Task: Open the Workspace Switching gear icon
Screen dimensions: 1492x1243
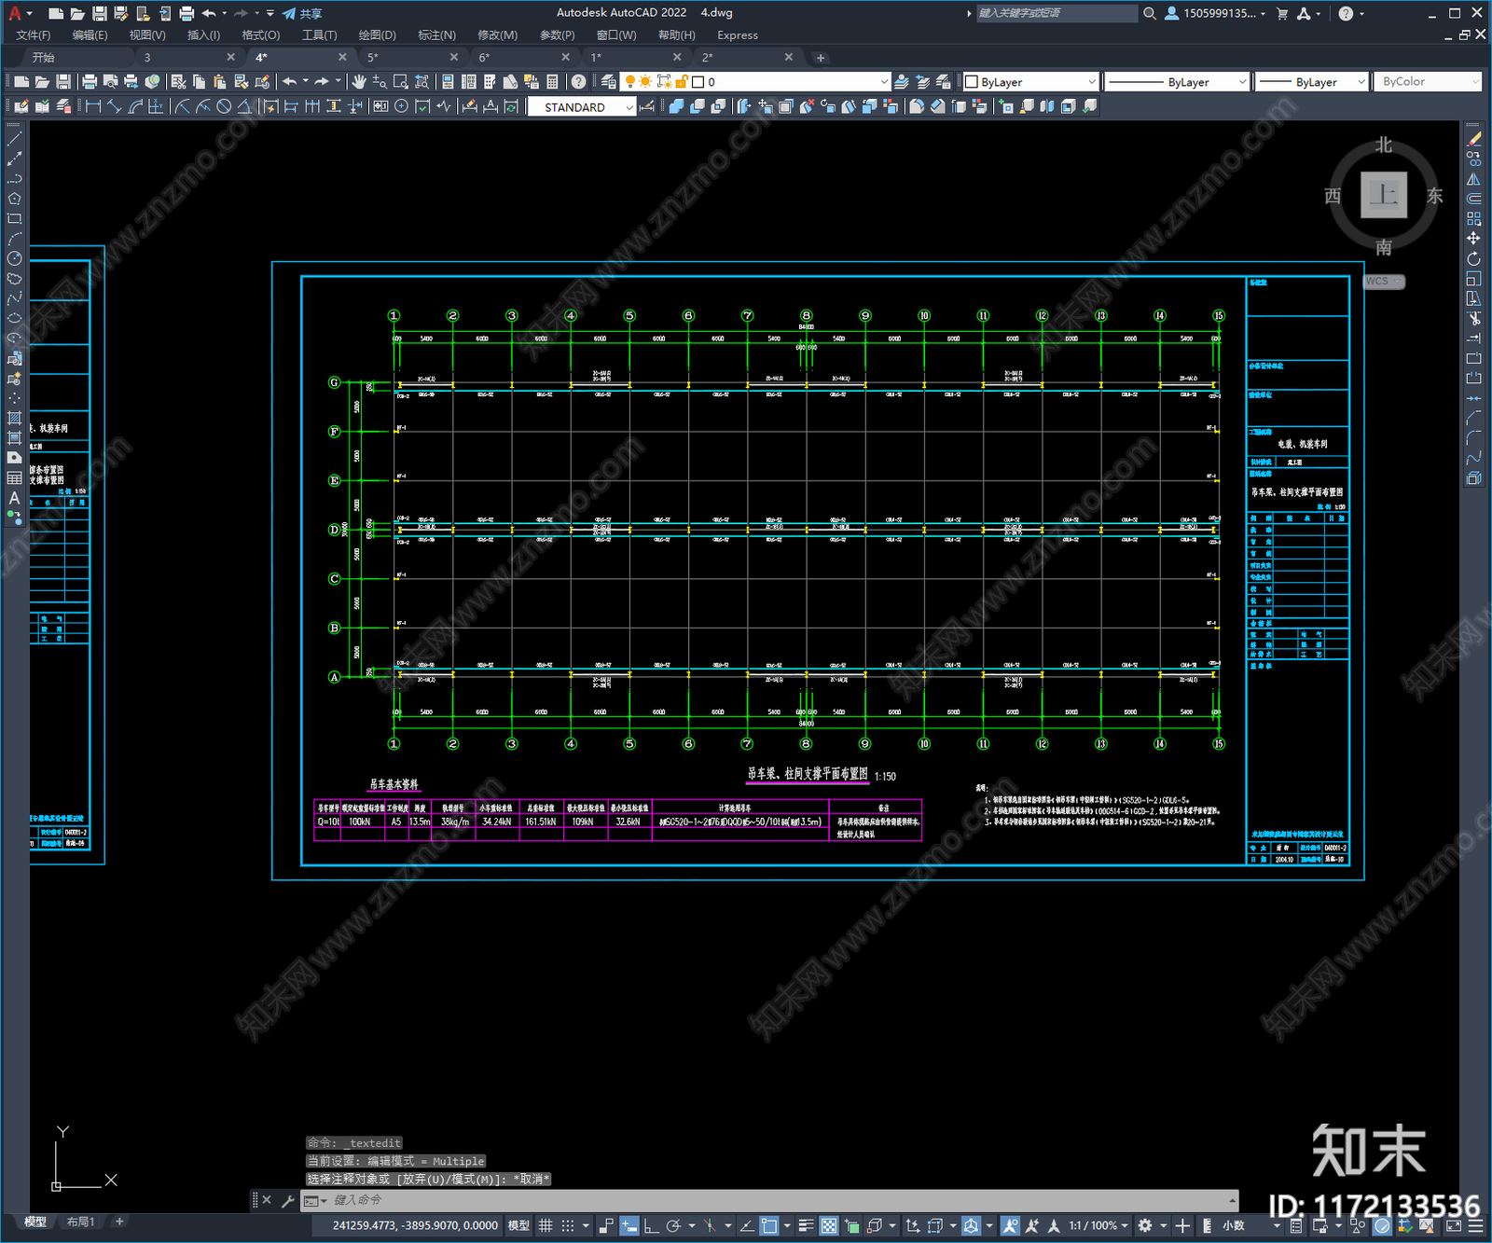Action: tap(1145, 1225)
